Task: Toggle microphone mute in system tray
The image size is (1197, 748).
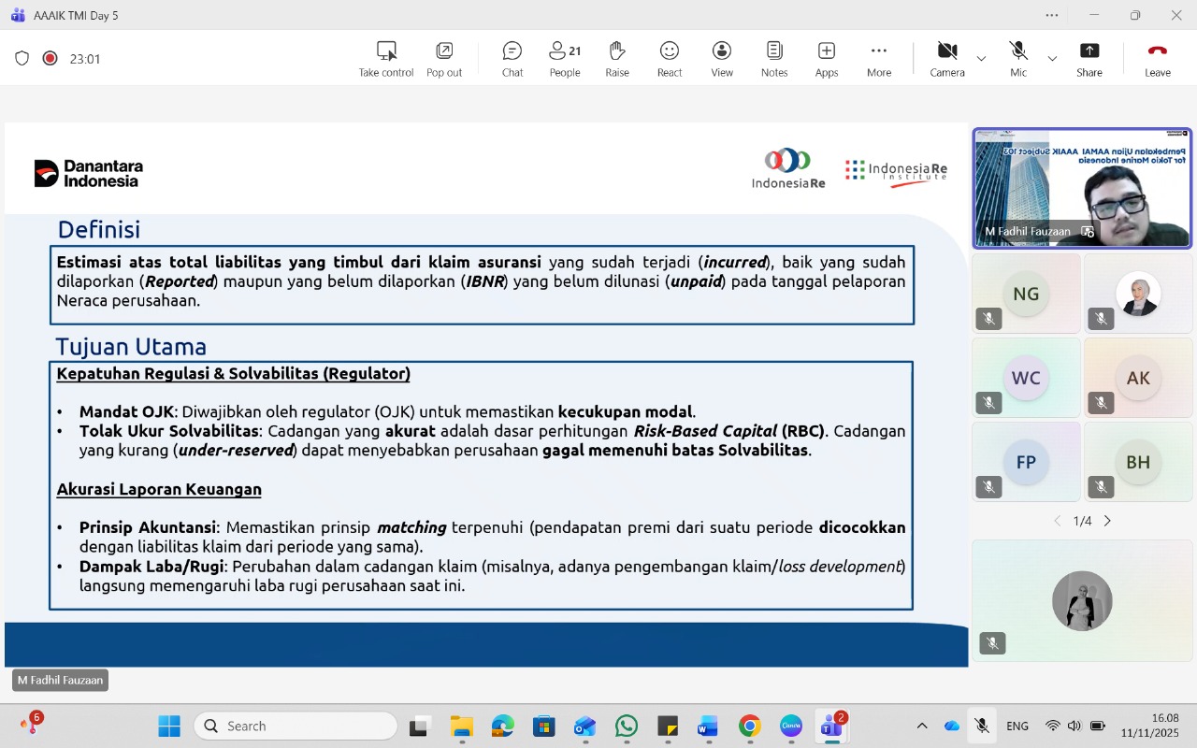Action: (981, 726)
